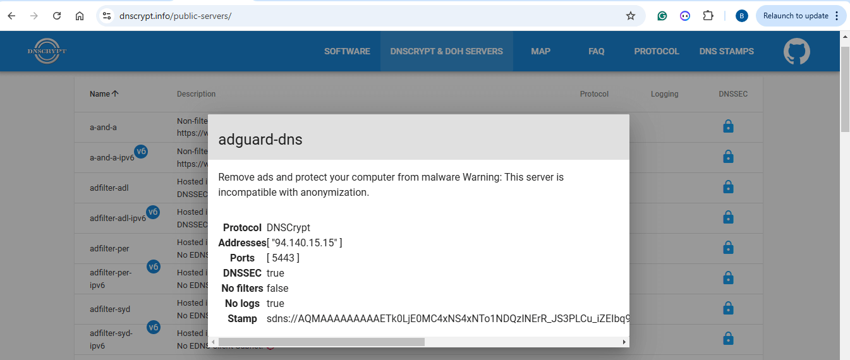This screenshot has height=360, width=850.
Task: Go to the Map page
Action: (x=540, y=51)
